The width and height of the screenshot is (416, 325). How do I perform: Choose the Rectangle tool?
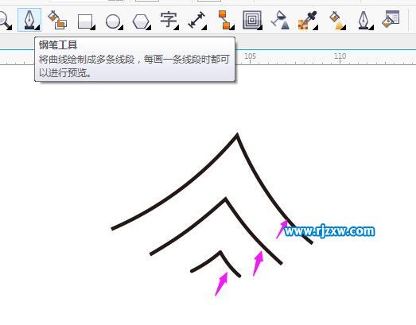click(86, 21)
